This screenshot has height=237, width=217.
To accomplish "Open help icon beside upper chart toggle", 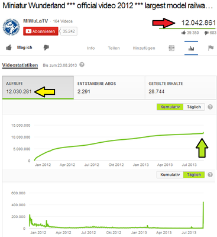I will (x=210, y=107).
